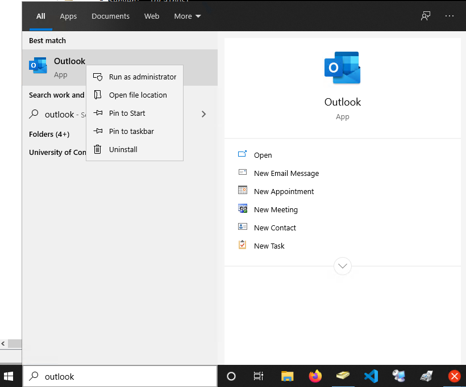This screenshot has width=466, height=387.
Task: Click the trash icon beside Uninstall
Action: 98,149
